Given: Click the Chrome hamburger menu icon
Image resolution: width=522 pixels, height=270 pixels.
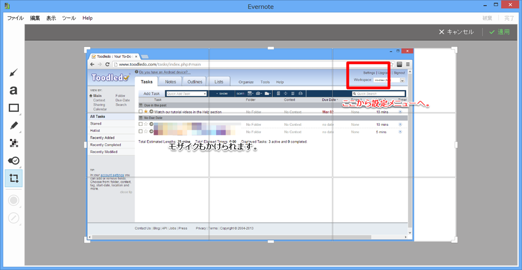Looking at the screenshot, I should [408, 65].
